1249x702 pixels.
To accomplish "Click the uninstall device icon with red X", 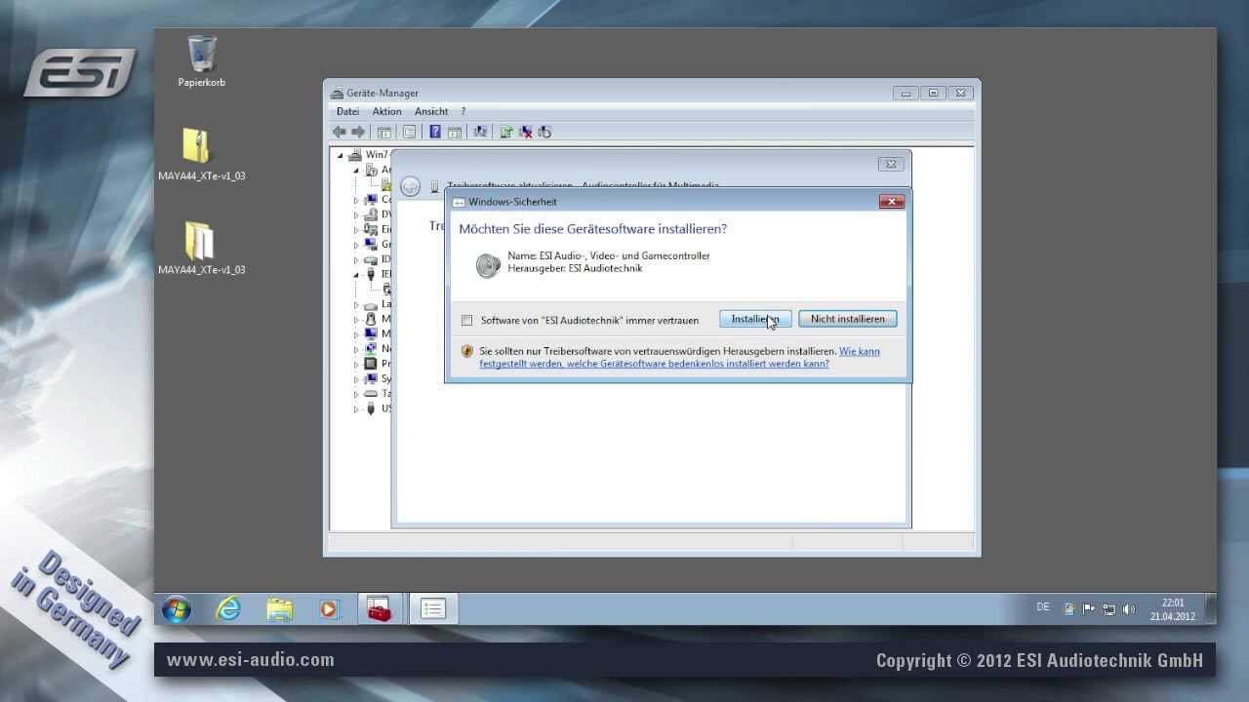I will point(526,132).
